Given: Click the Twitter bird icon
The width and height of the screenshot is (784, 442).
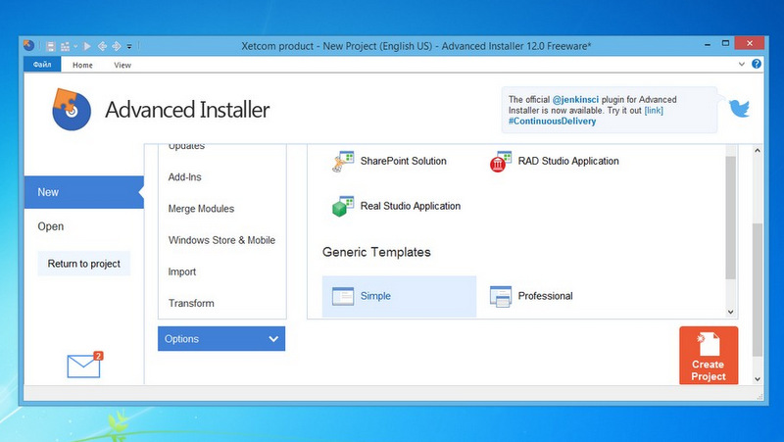Looking at the screenshot, I should [740, 108].
